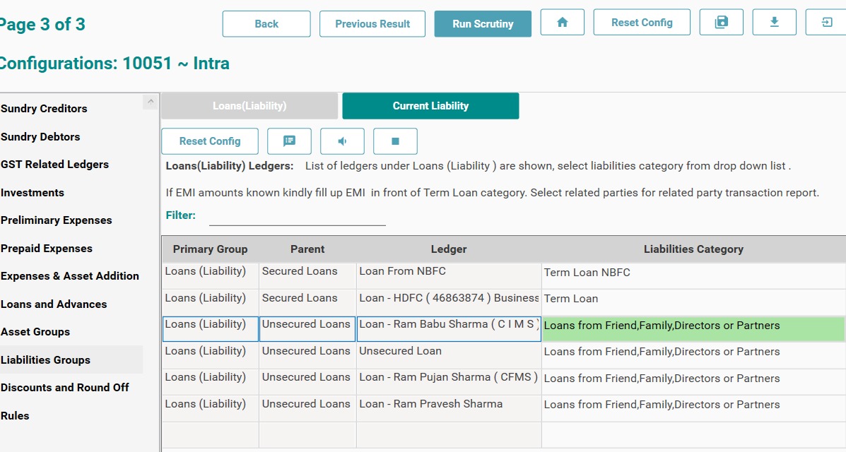
Task: Click the Exit/logout icon button
Action: (x=826, y=23)
